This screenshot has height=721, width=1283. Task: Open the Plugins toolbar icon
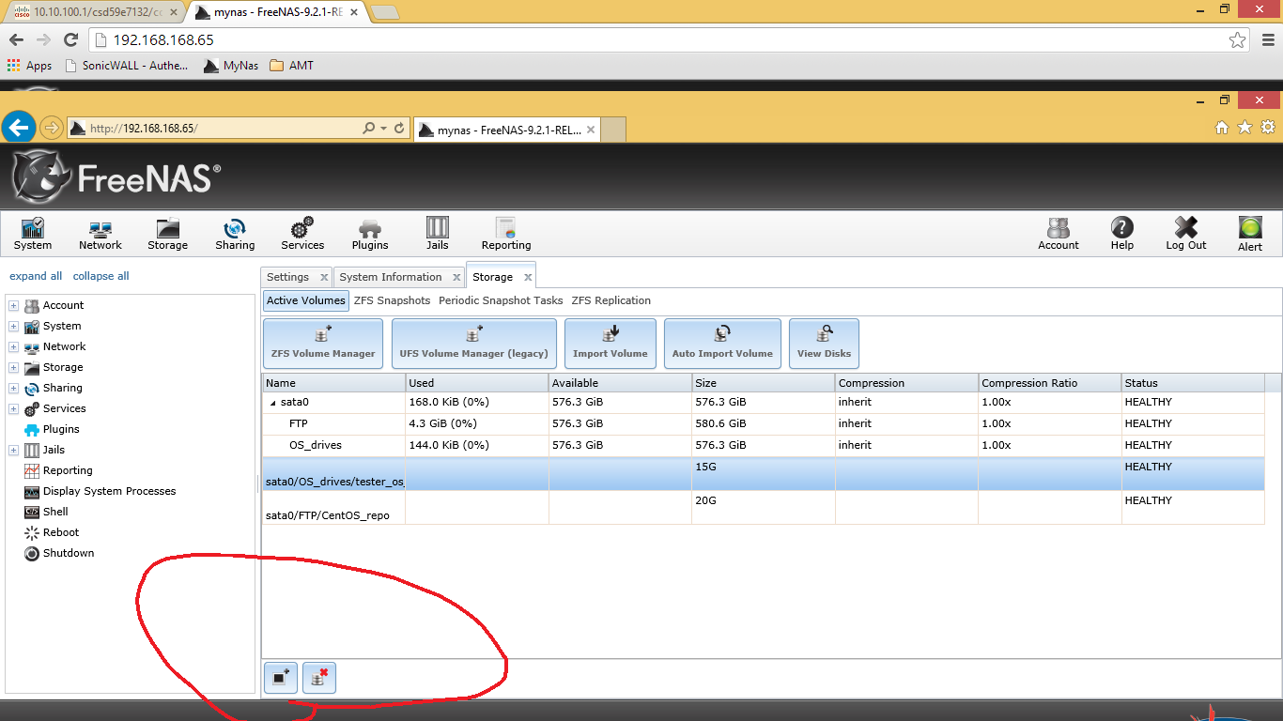(370, 234)
